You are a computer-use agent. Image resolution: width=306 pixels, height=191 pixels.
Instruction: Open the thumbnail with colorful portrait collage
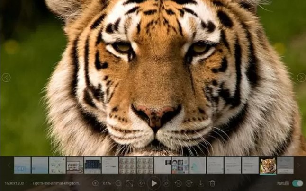[180, 165]
